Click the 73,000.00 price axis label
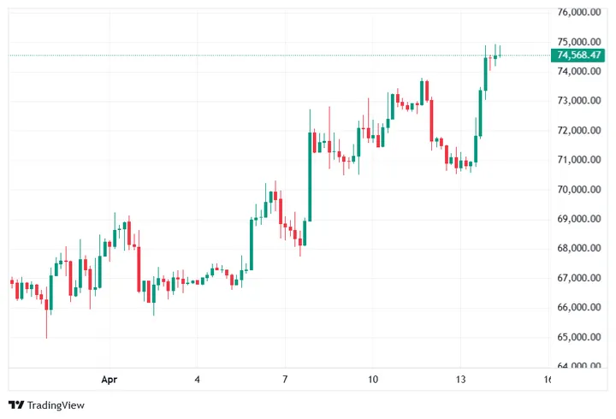616x419 pixels. click(x=579, y=101)
